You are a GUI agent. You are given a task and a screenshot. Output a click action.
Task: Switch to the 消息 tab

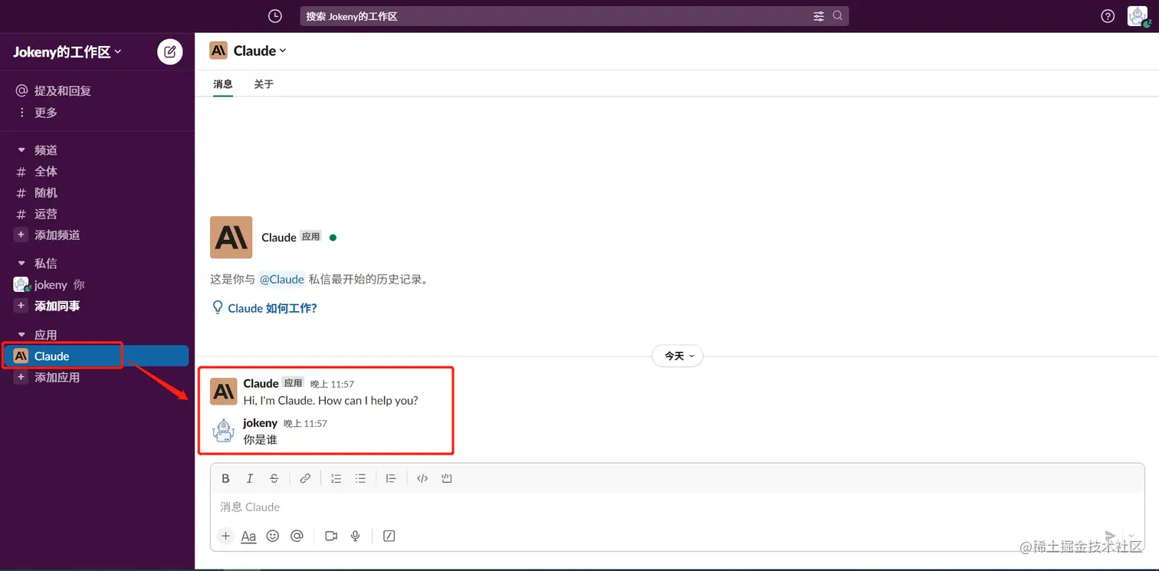pyautogui.click(x=223, y=84)
